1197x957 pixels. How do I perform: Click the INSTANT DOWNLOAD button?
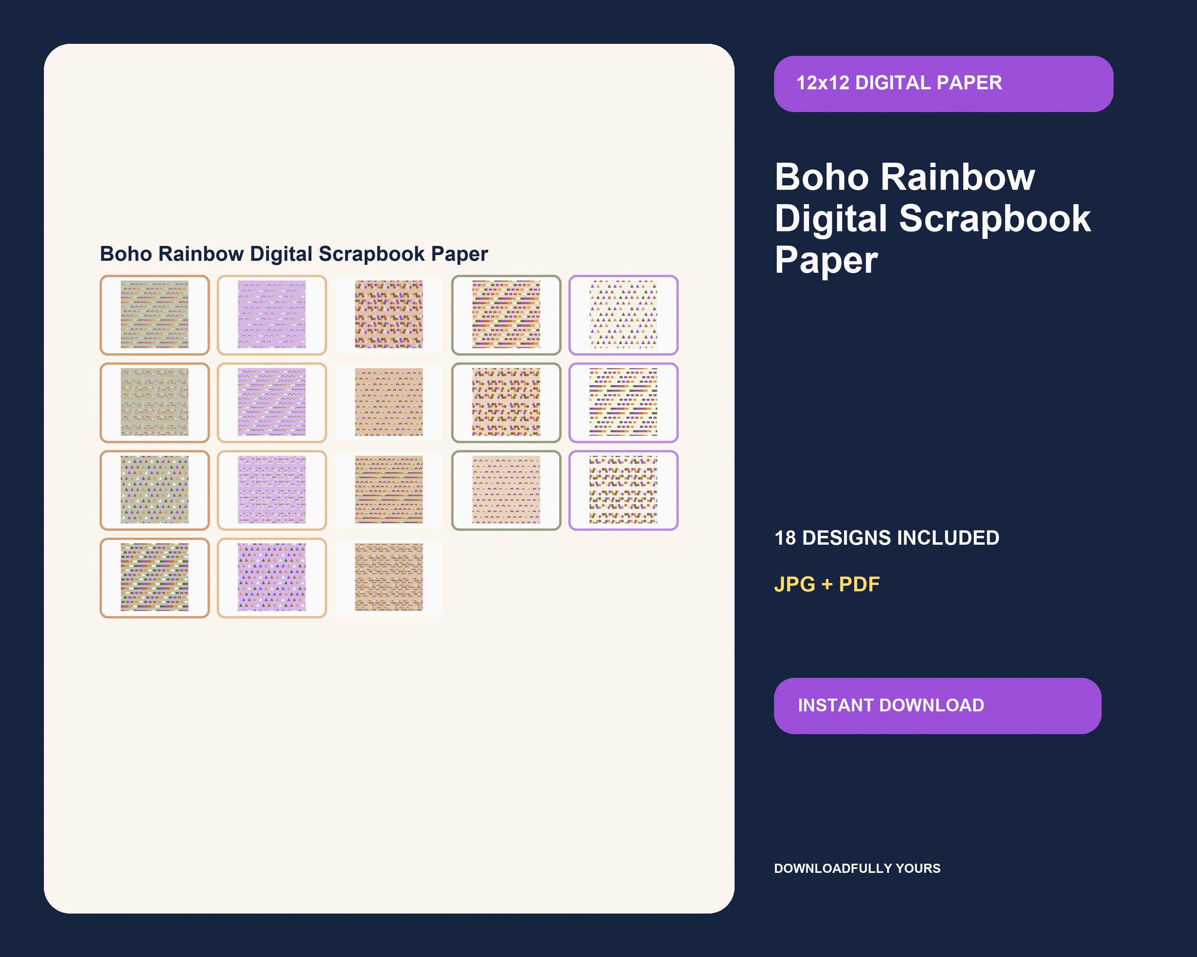coord(937,706)
